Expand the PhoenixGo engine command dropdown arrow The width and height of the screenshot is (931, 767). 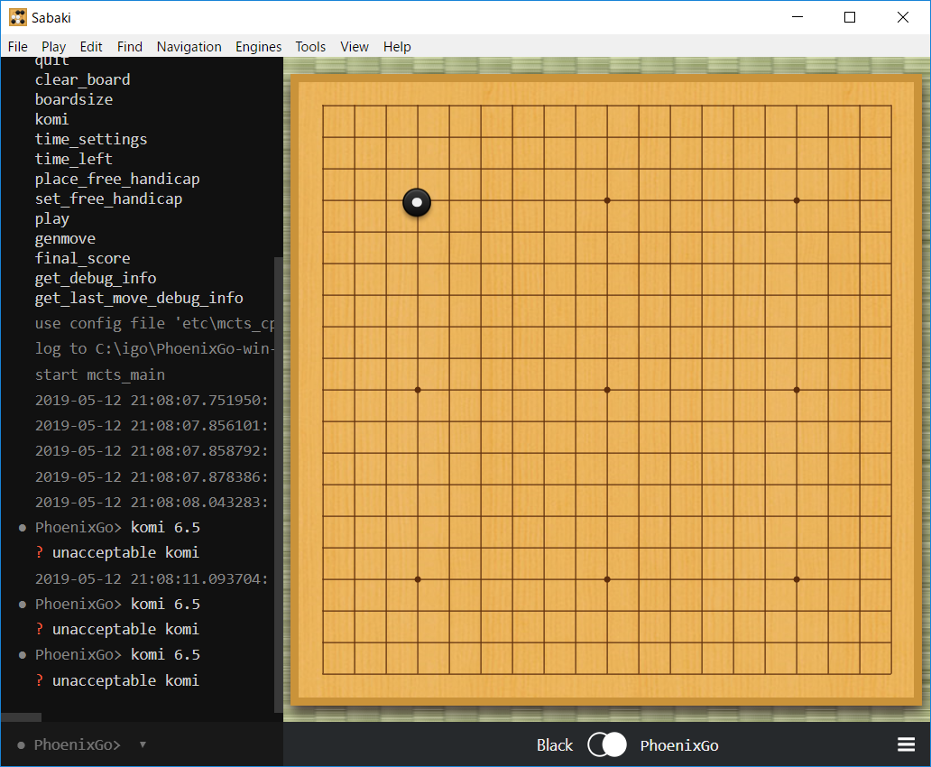pos(143,745)
